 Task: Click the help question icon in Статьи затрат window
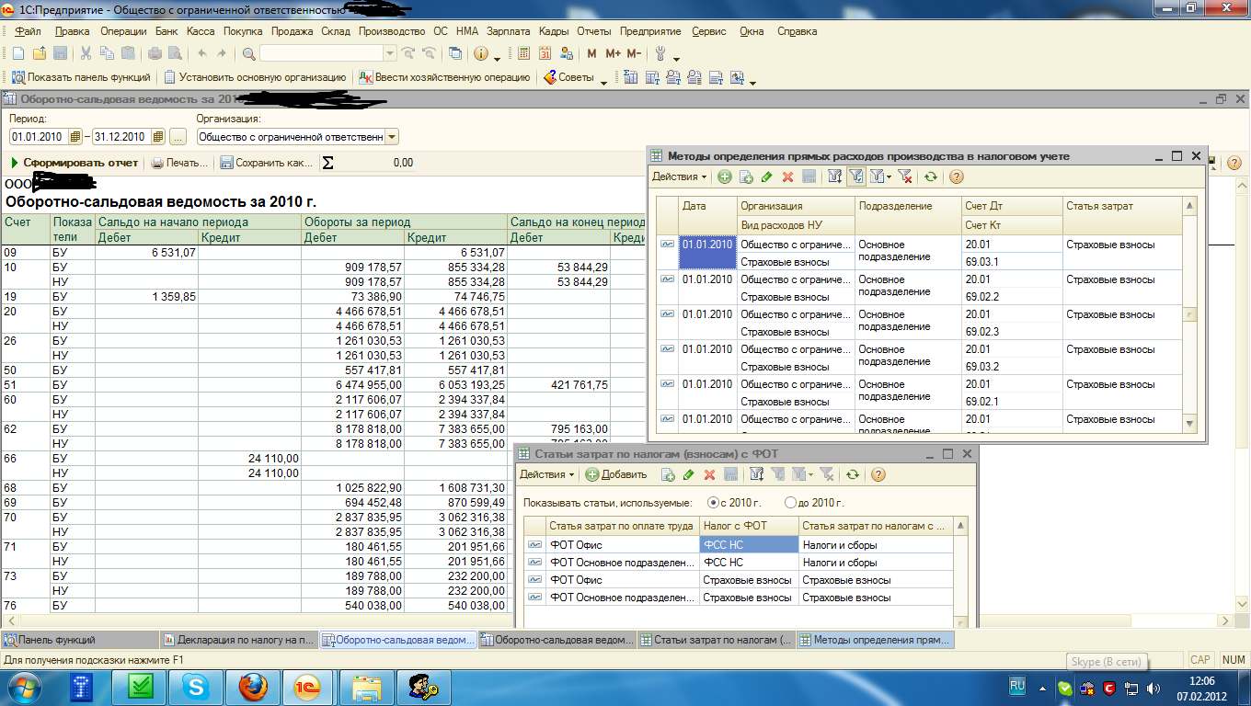[x=878, y=475]
